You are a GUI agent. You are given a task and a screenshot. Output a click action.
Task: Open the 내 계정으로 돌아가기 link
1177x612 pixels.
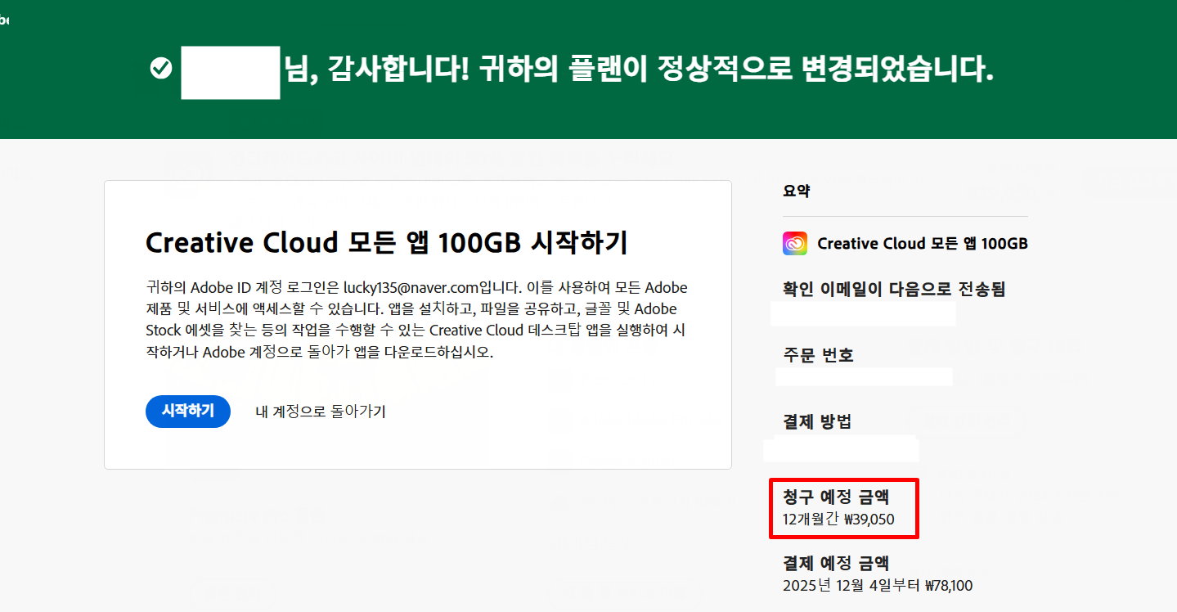point(321,412)
